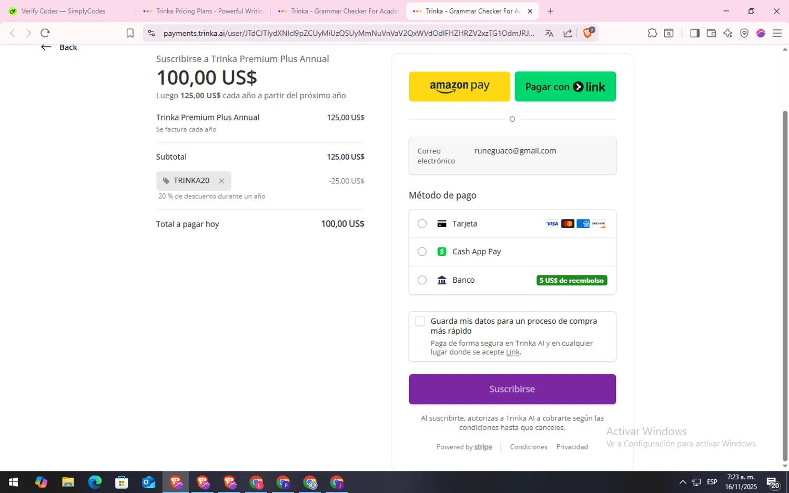Screen dimensions: 789x493
Task: Open the Powered by Stripe link
Action: point(464,447)
